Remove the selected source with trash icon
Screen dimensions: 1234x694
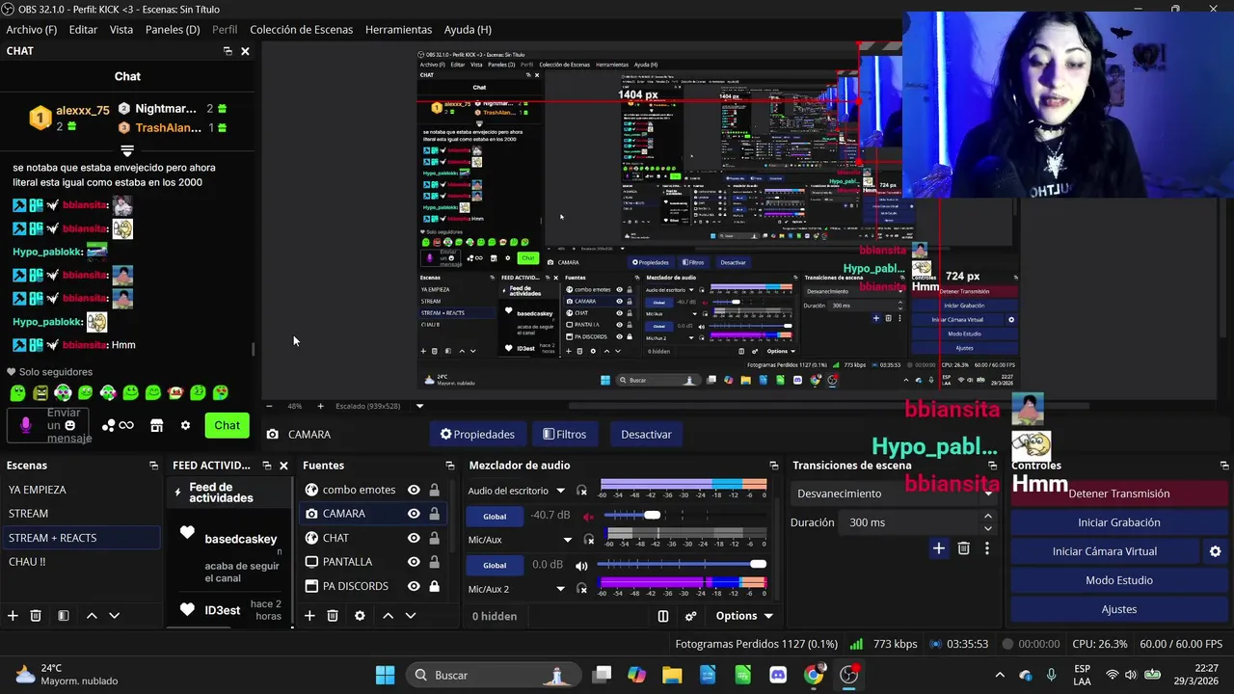click(x=333, y=616)
